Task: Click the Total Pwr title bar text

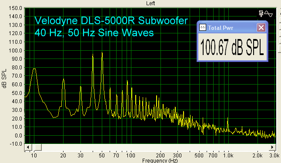Action: click(221, 28)
